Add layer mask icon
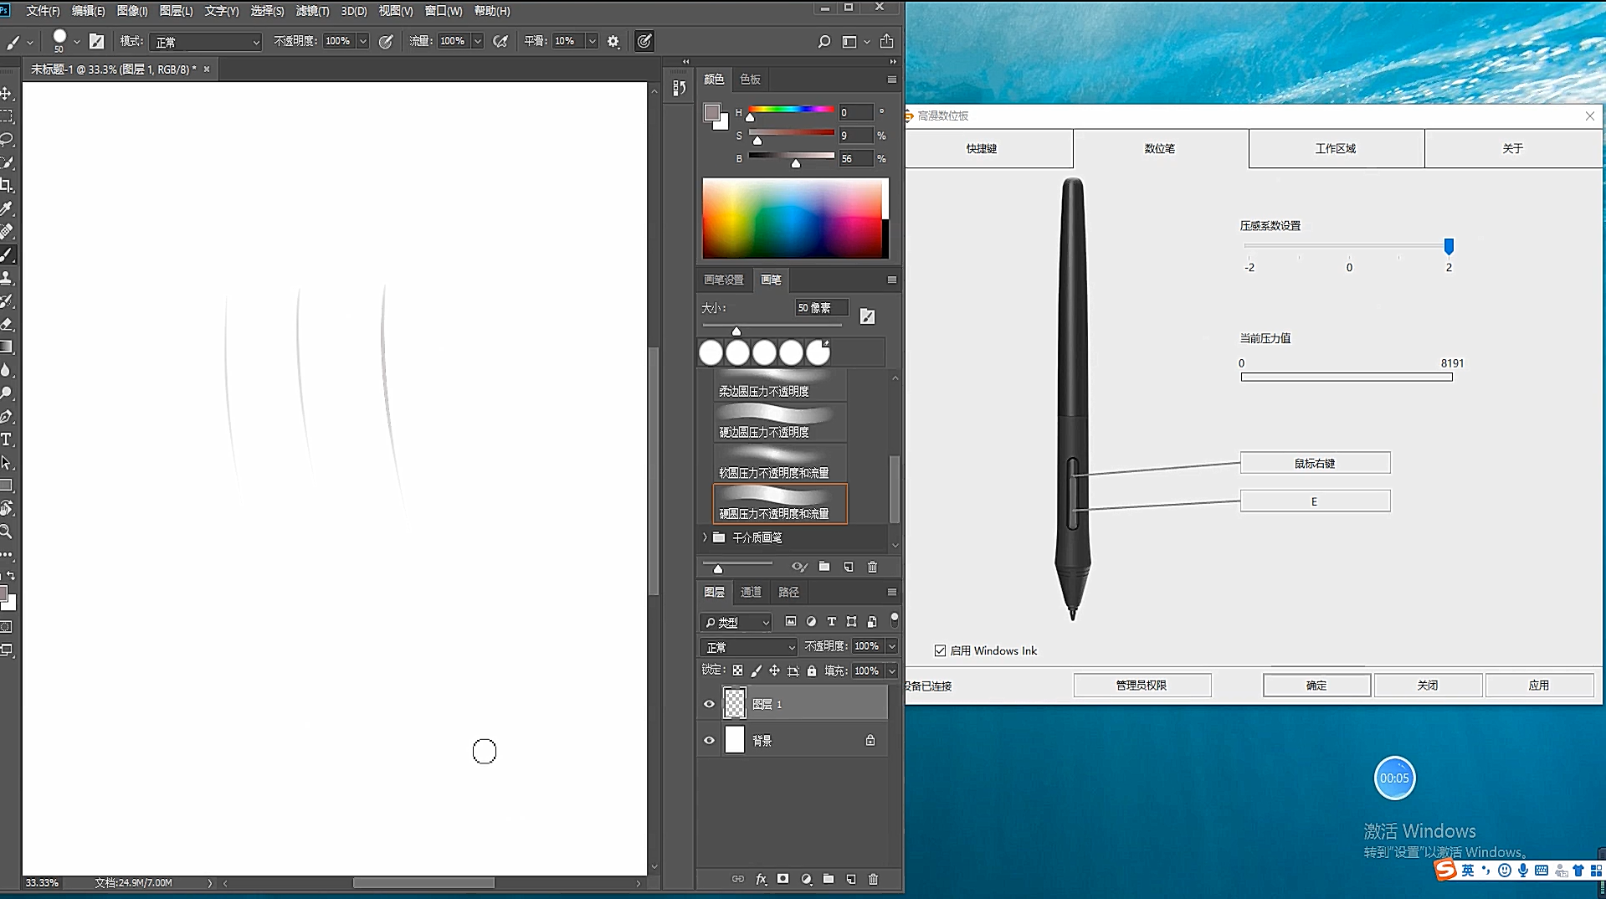 coord(783,879)
